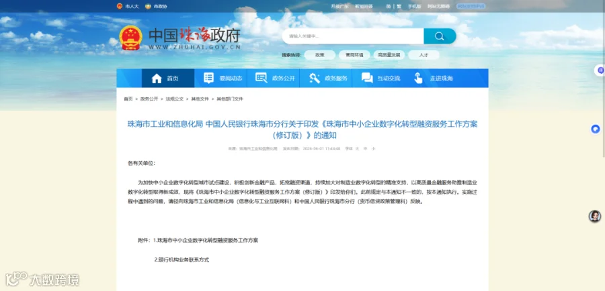This screenshot has width=605, height=291.
Task: Click the 手机版 mobile version link
Action: tap(415, 6)
